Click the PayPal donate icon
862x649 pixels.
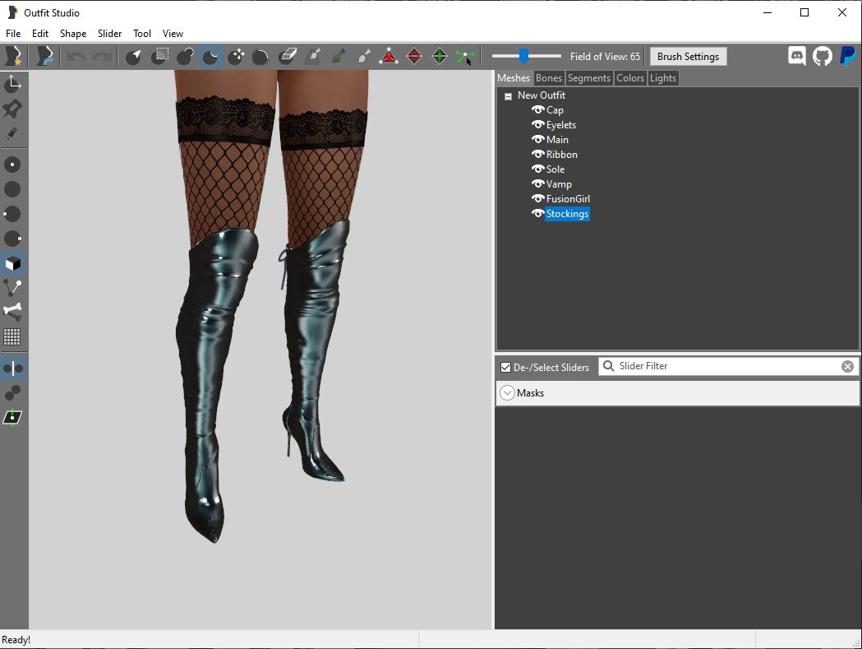point(847,56)
